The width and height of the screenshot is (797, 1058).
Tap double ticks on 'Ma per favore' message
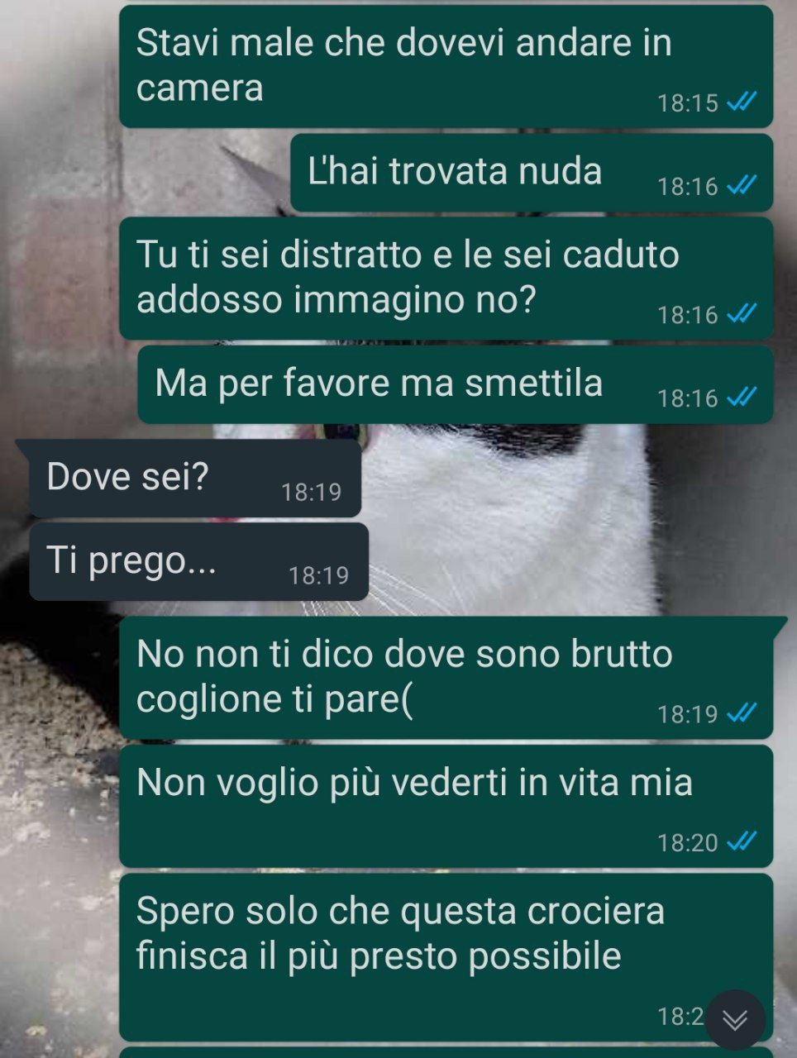point(742,398)
